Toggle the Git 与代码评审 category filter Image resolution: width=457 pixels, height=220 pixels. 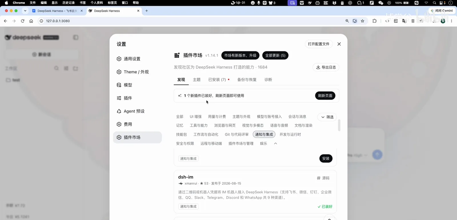236,135
